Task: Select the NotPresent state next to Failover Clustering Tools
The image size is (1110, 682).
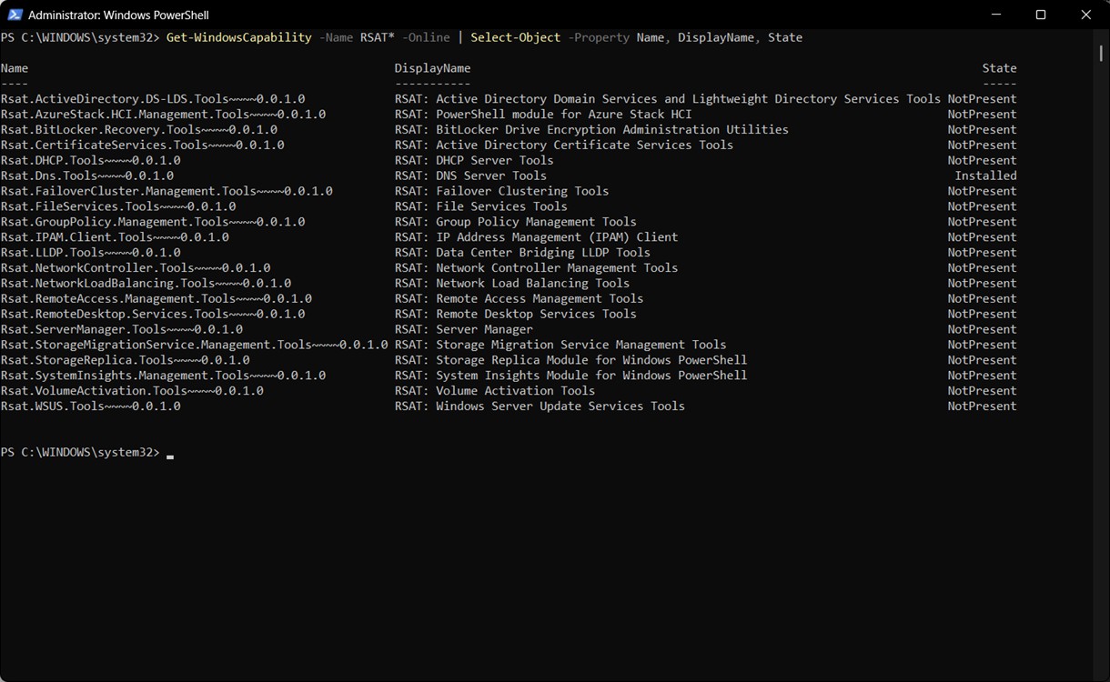Action: [x=982, y=190]
